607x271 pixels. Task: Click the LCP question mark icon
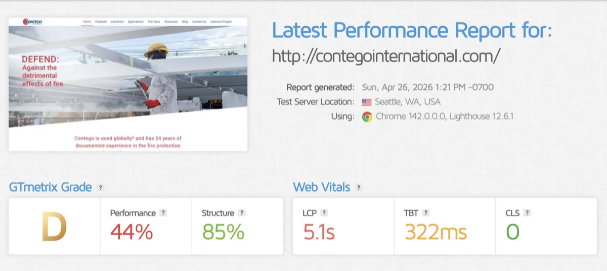click(x=324, y=213)
